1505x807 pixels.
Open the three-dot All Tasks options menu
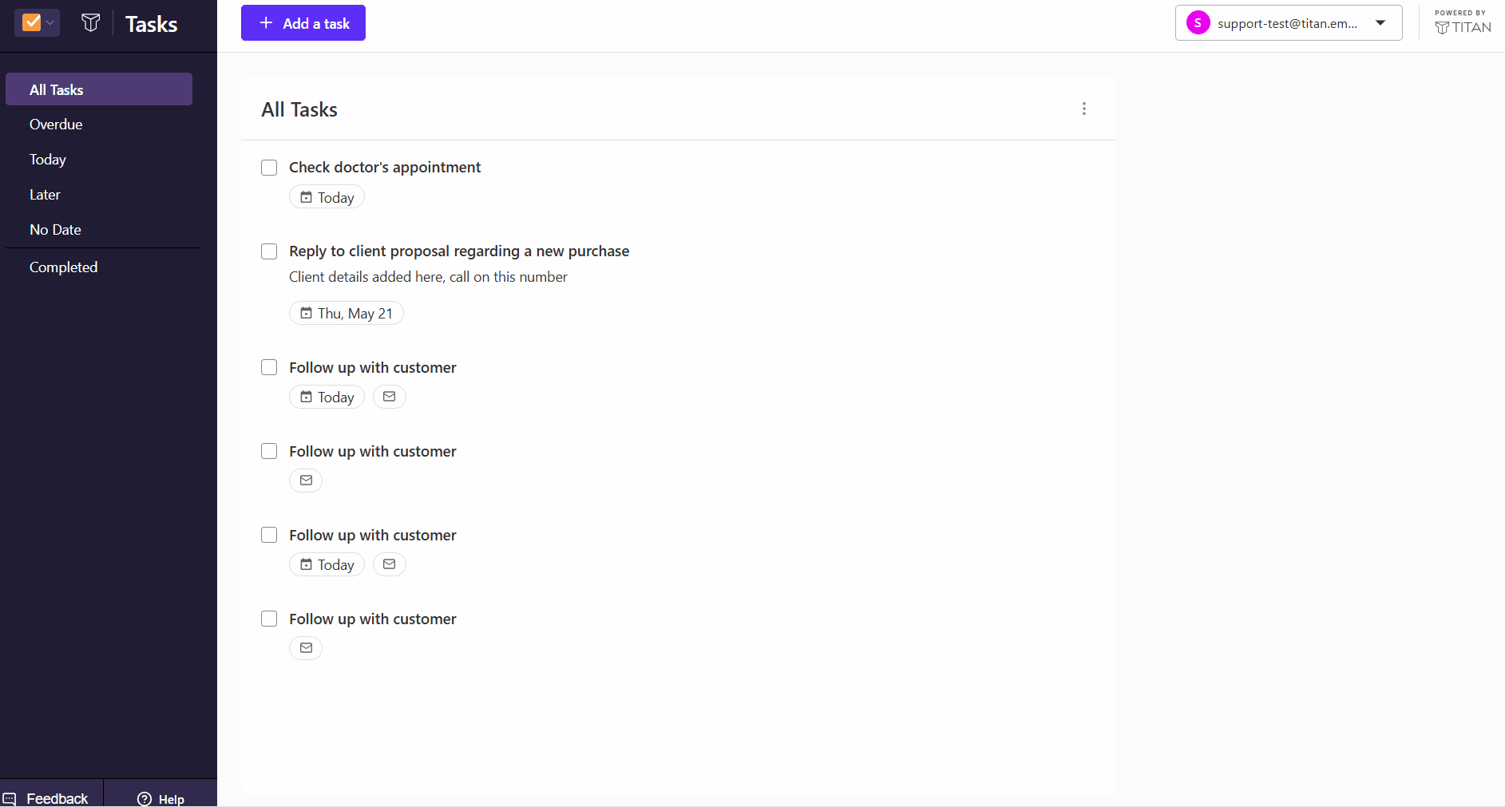(1083, 109)
